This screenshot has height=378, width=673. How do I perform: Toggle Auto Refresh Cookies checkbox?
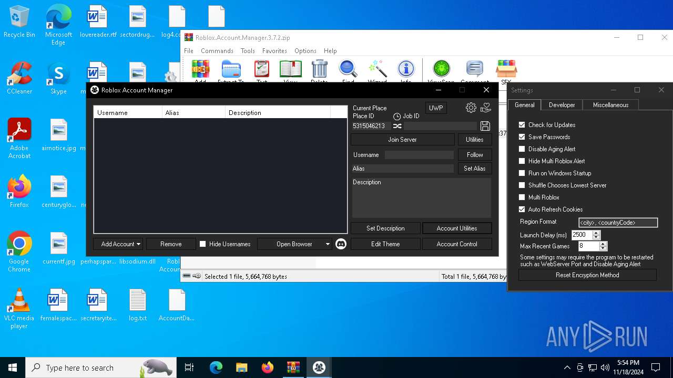522,209
